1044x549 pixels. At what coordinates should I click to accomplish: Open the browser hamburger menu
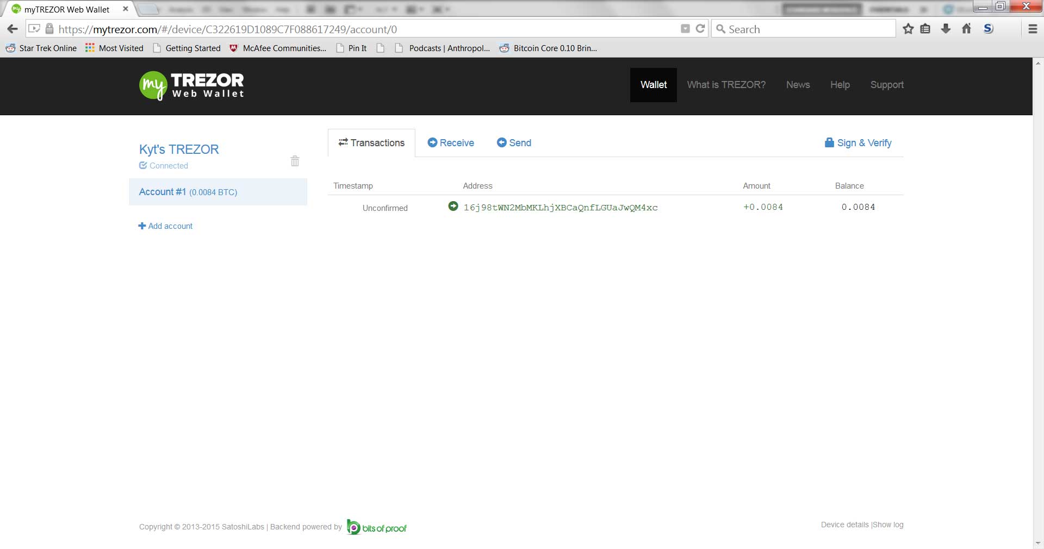[x=1033, y=29]
